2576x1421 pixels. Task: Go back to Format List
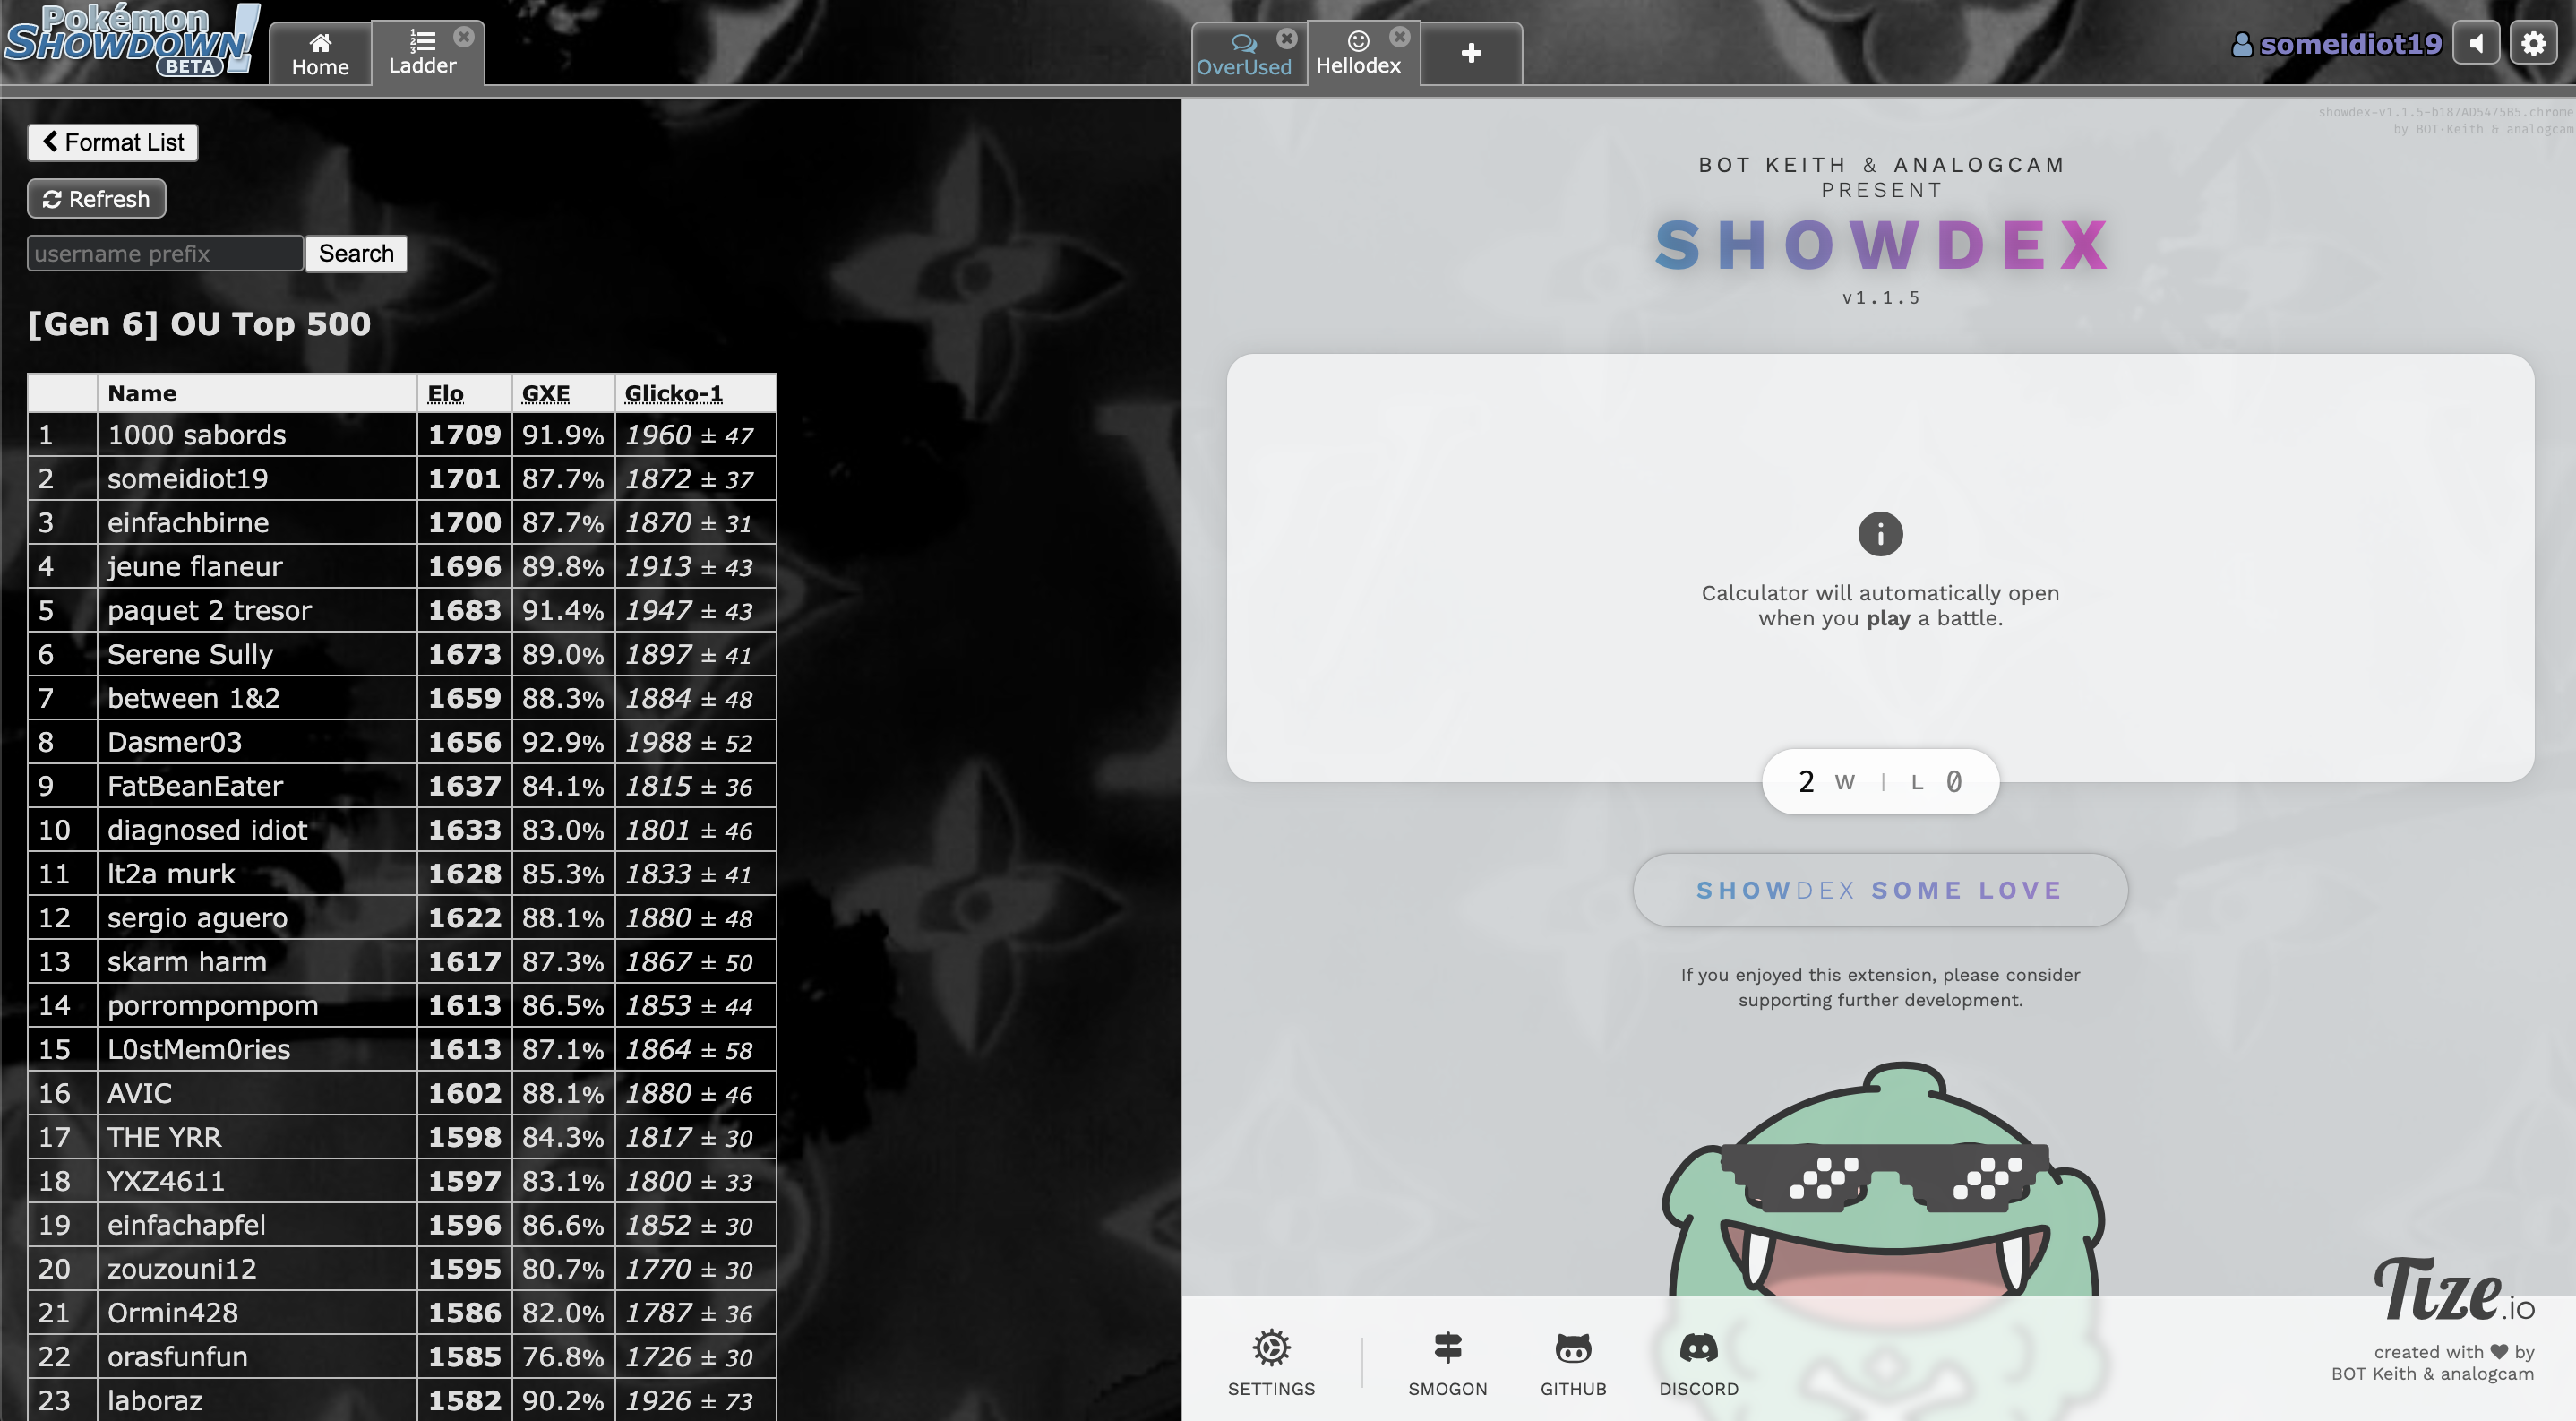113,142
